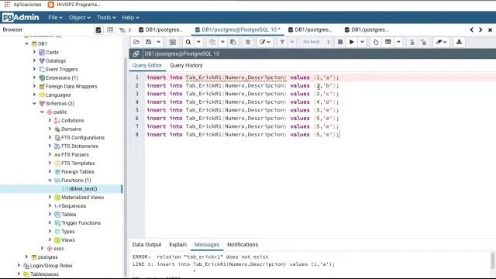Select the Messages tab
Image resolution: width=496 pixels, height=279 pixels.
(x=207, y=245)
